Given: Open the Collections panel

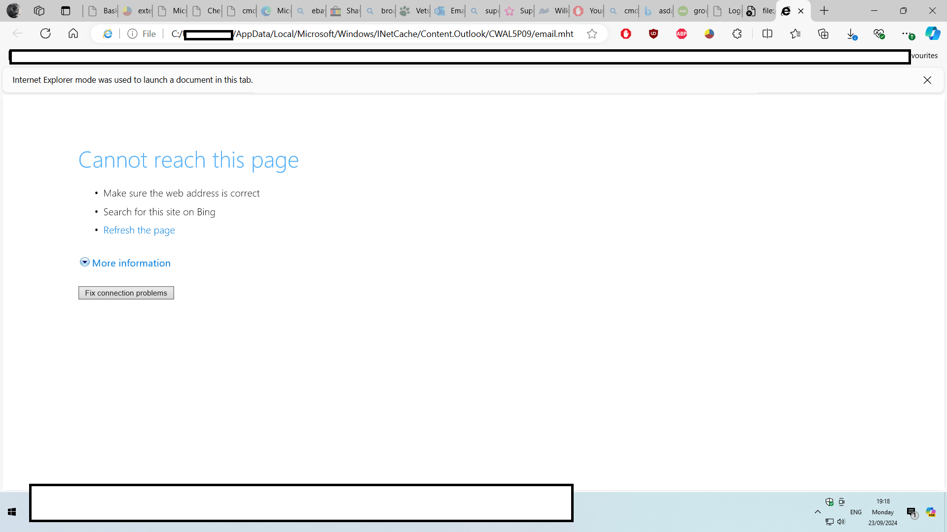Looking at the screenshot, I should (823, 34).
